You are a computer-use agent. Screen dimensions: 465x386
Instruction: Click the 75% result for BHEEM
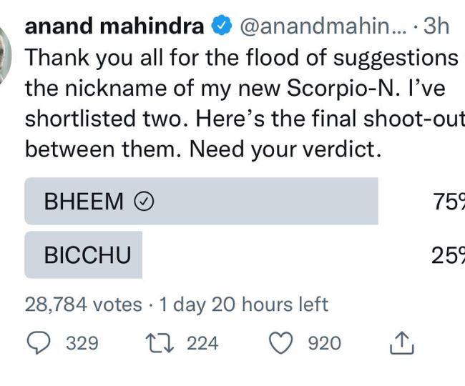[x=449, y=202]
